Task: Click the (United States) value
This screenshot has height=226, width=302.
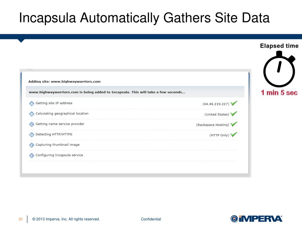Action: tap(217, 114)
